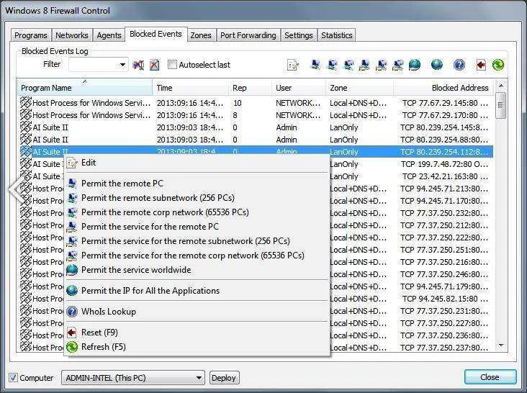Click the Permit the remote PC toolbar icon
This screenshot has height=393, width=527.
point(315,65)
